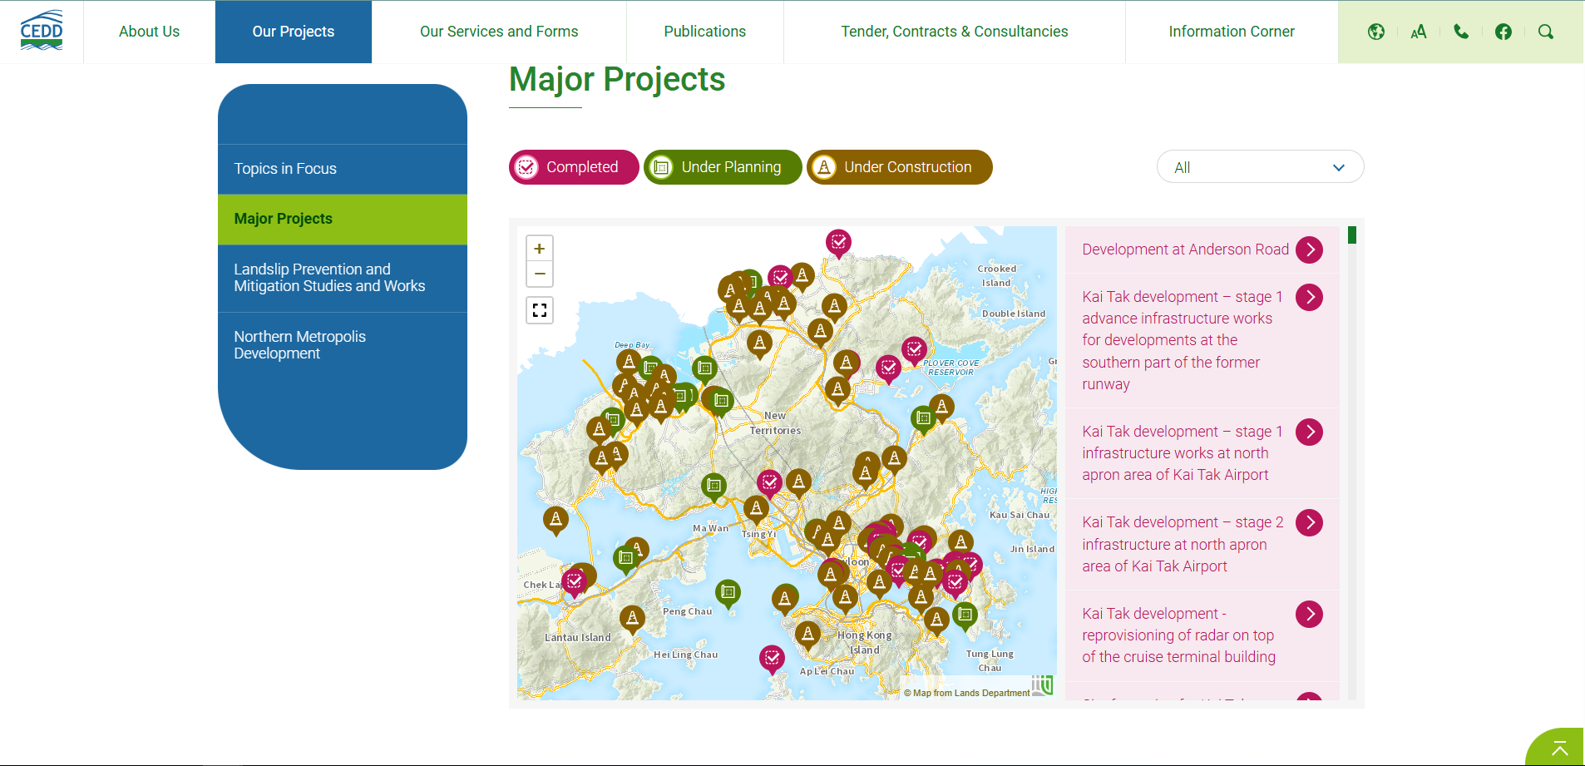Image resolution: width=1585 pixels, height=766 pixels.
Task: Toggle the Completed projects filter
Action: (x=573, y=166)
